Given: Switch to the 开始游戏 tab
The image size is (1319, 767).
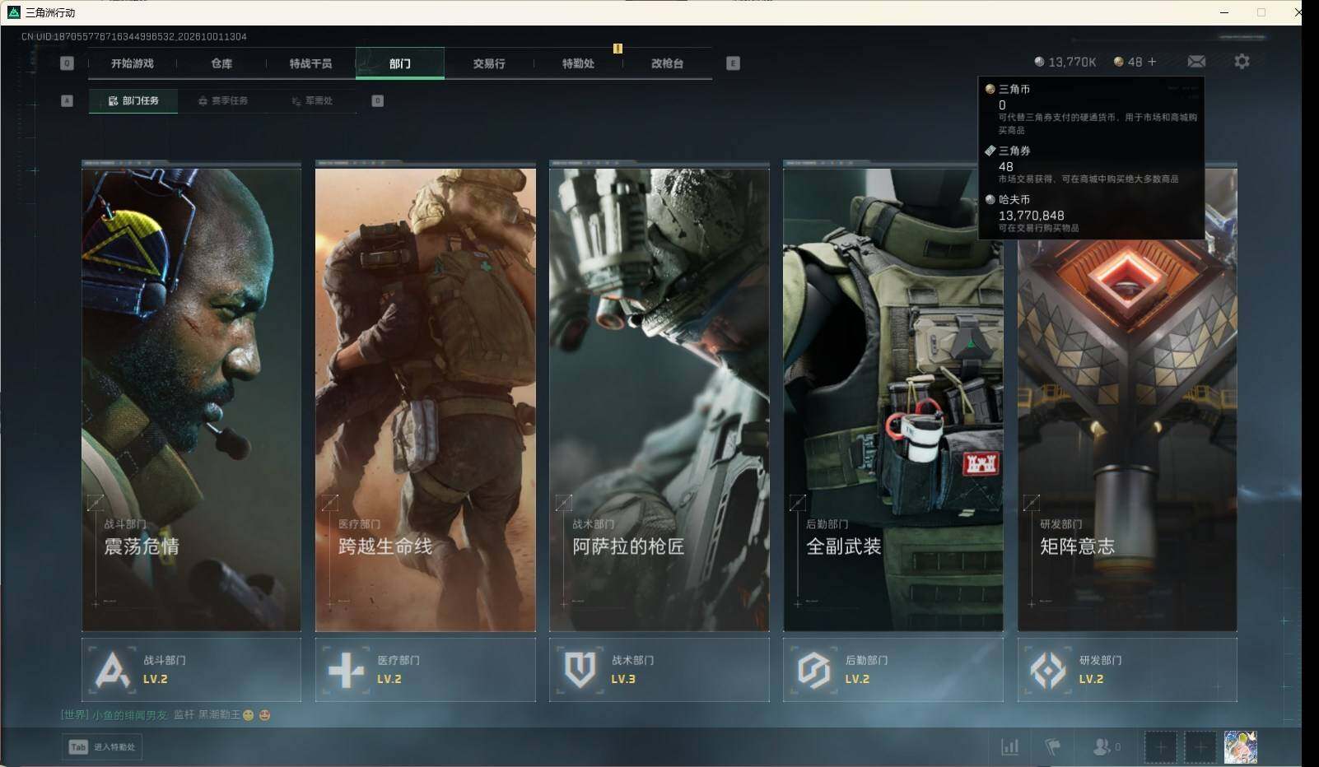Looking at the screenshot, I should pos(133,63).
